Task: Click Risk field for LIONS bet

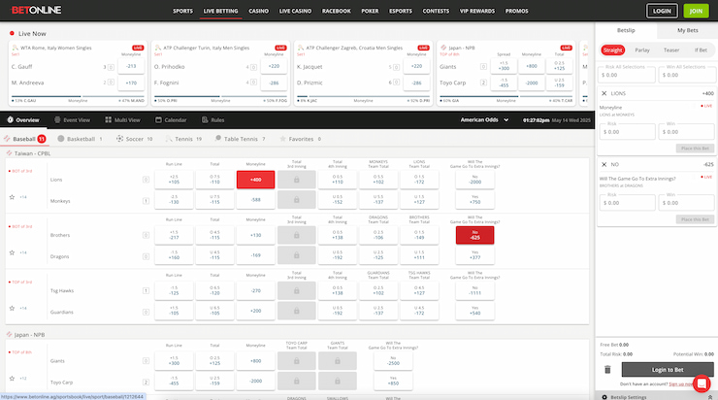Action: coord(627,131)
